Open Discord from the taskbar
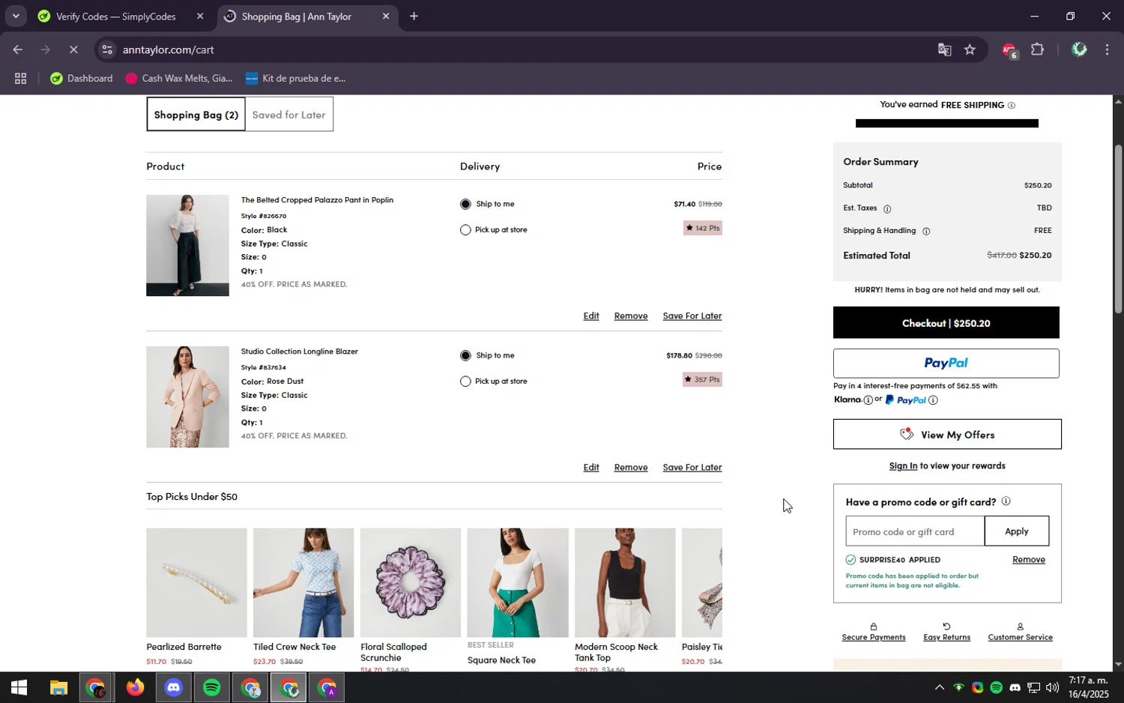This screenshot has width=1124, height=703. pyautogui.click(x=173, y=687)
